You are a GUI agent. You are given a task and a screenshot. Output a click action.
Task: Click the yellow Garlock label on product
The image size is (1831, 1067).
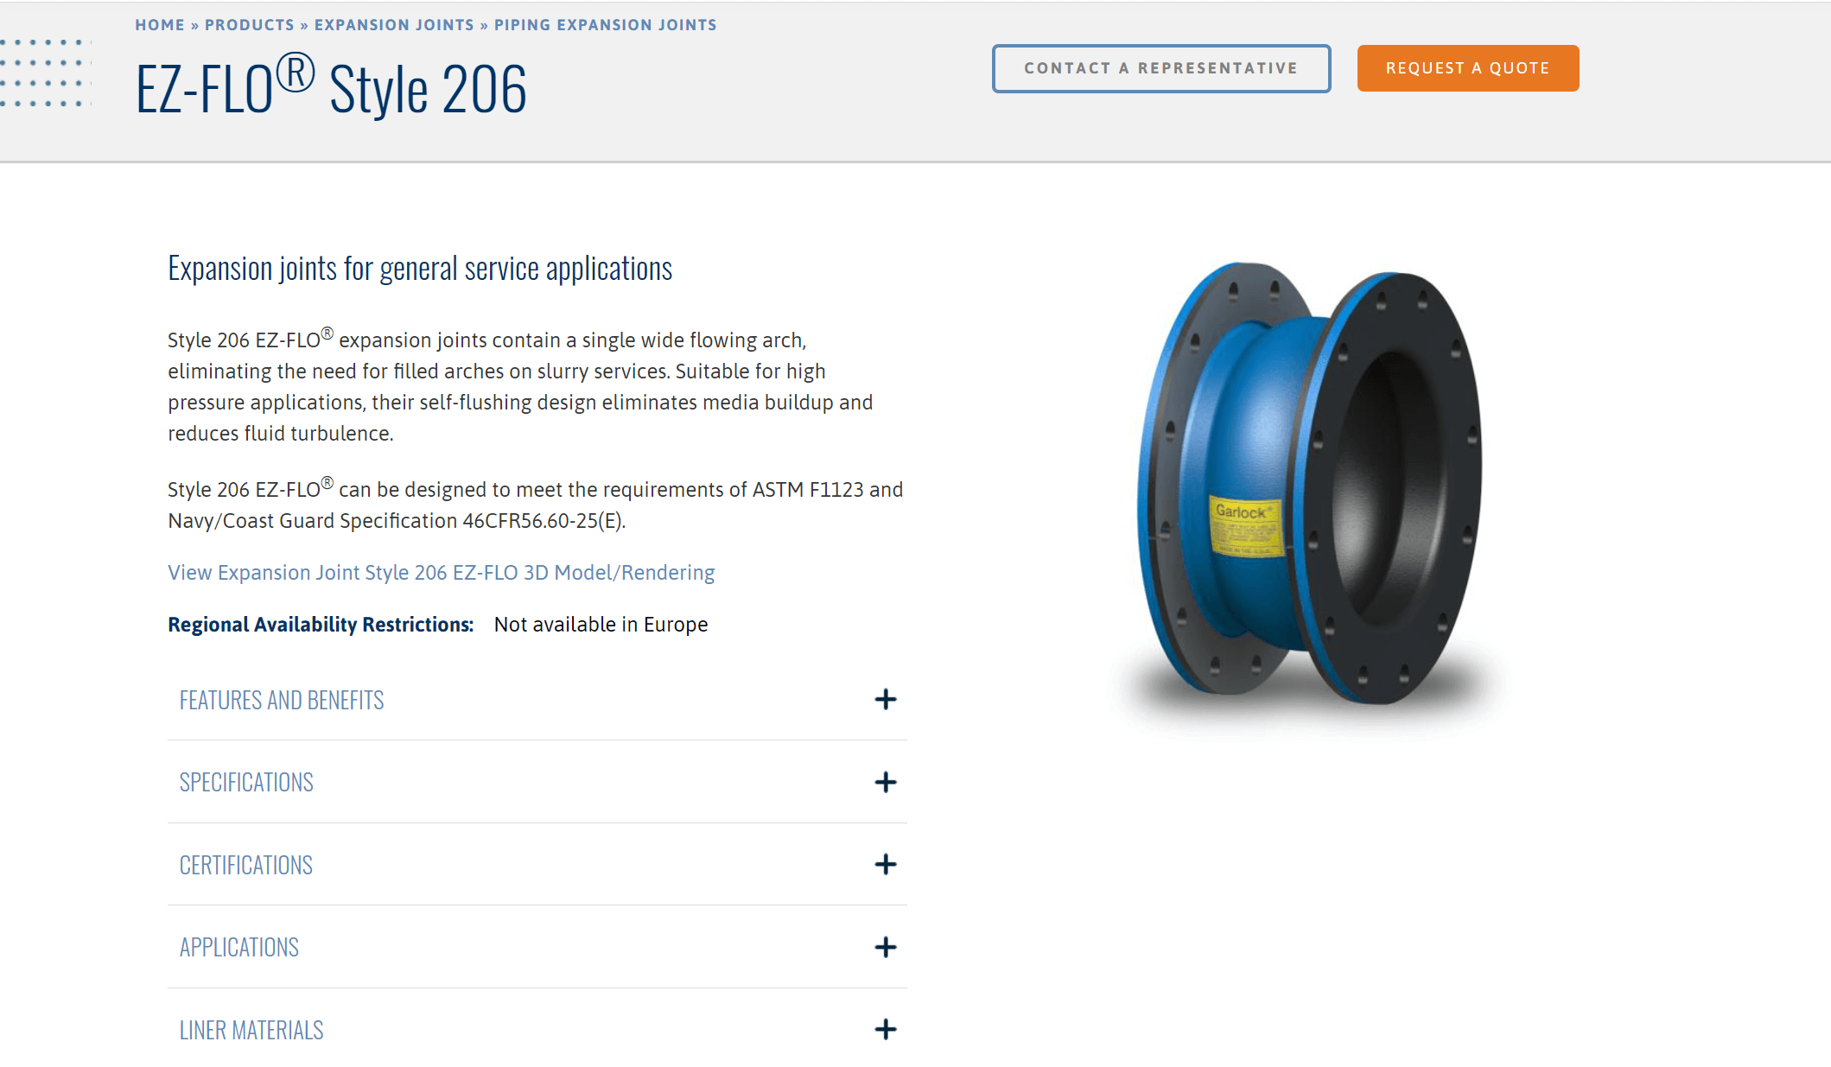1244,525
